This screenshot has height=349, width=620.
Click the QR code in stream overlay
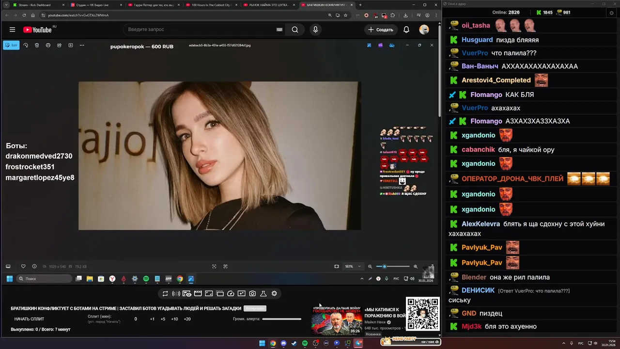(x=423, y=314)
